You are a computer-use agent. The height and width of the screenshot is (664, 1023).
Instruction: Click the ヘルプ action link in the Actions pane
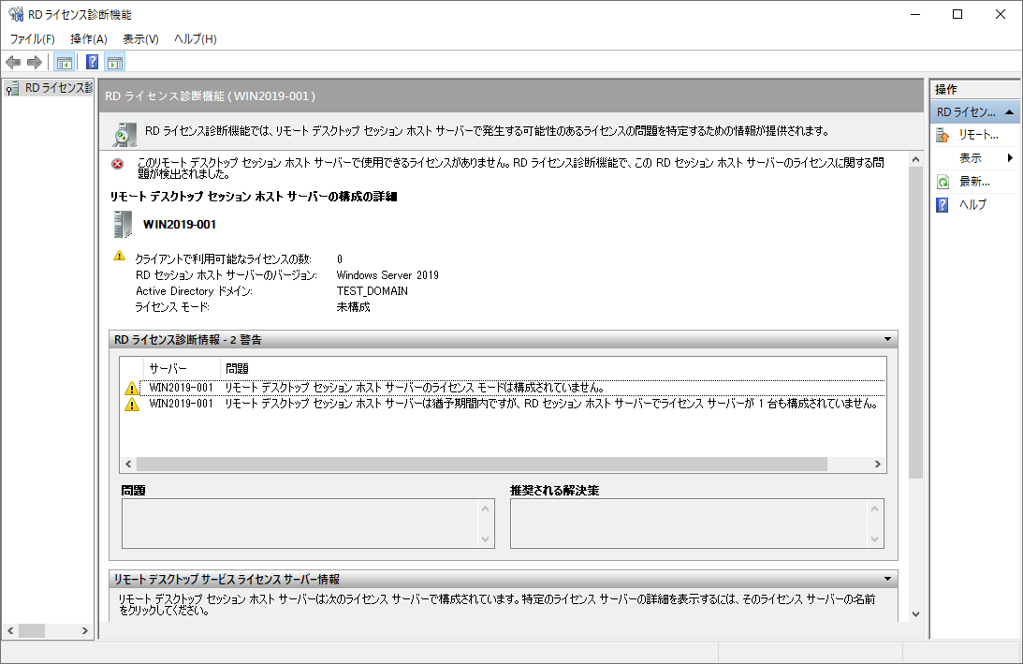[972, 205]
